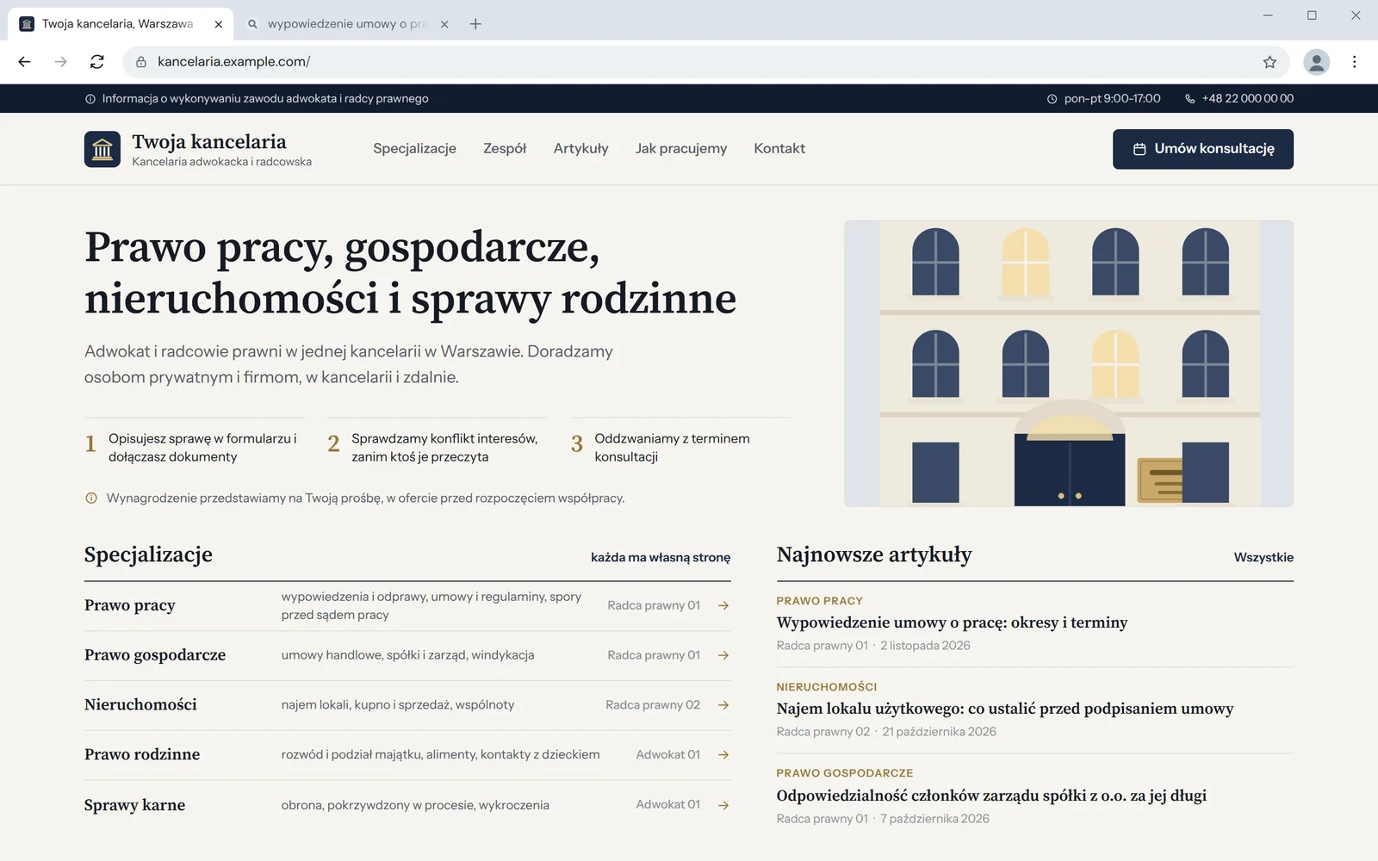1378x861 pixels.
Task: Click the clock icon beside opening hours
Action: (1052, 99)
